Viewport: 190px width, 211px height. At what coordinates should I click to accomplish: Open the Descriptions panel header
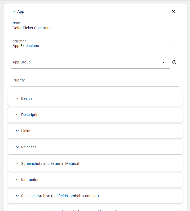point(95,115)
